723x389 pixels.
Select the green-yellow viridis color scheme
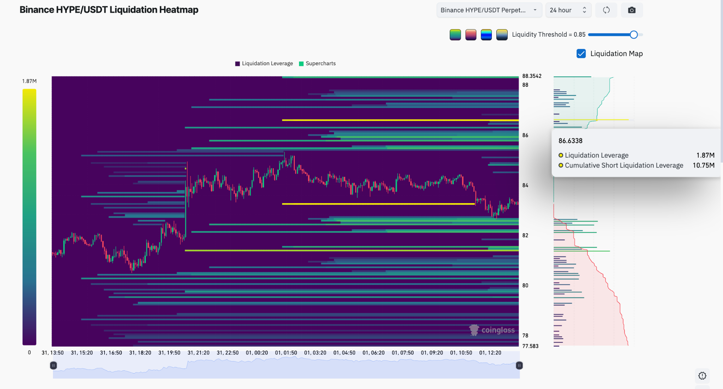point(455,35)
